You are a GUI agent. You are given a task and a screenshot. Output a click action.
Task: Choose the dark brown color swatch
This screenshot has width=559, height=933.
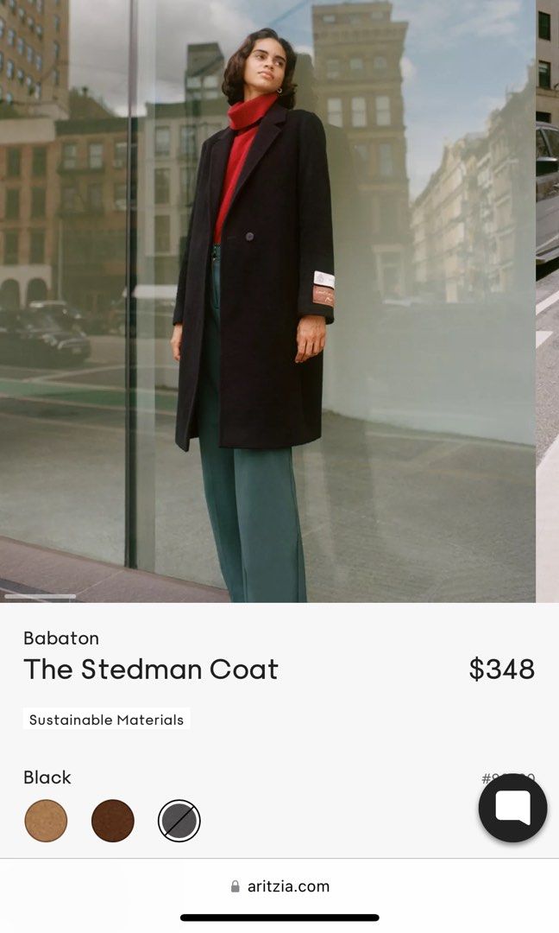[x=113, y=821]
